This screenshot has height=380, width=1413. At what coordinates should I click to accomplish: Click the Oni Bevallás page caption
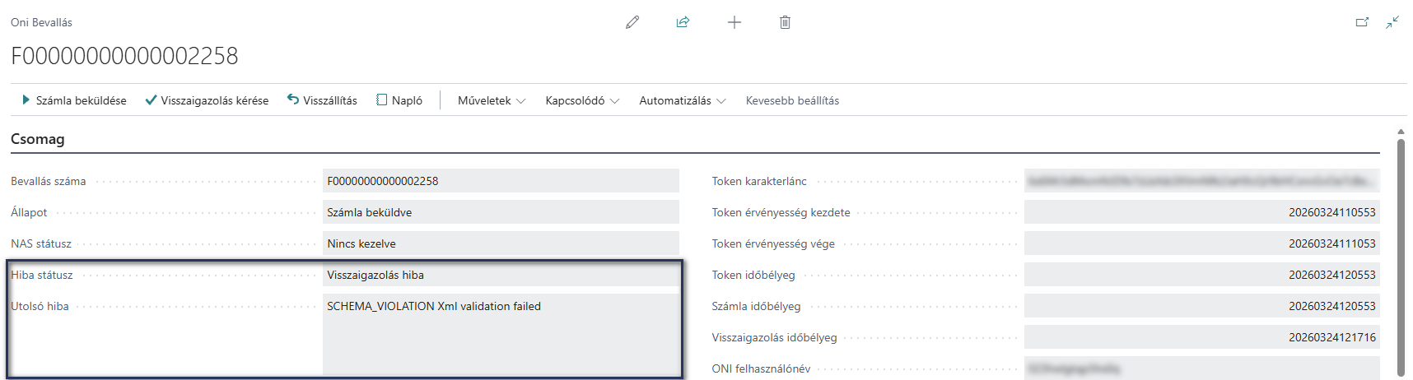tap(41, 22)
